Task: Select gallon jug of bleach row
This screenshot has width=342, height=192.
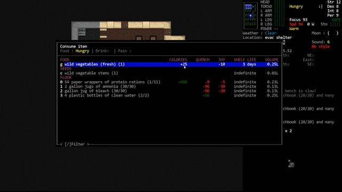Action: coord(169,91)
